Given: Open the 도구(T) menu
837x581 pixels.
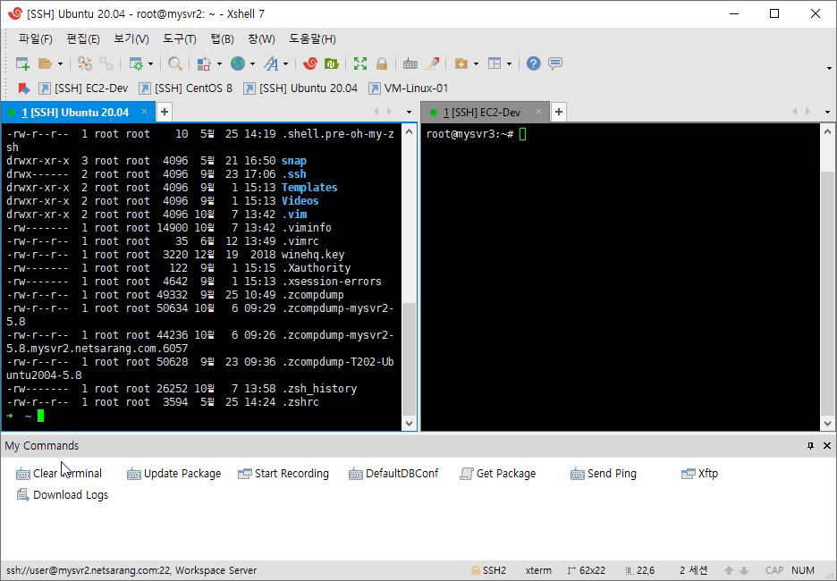Looking at the screenshot, I should pyautogui.click(x=180, y=39).
